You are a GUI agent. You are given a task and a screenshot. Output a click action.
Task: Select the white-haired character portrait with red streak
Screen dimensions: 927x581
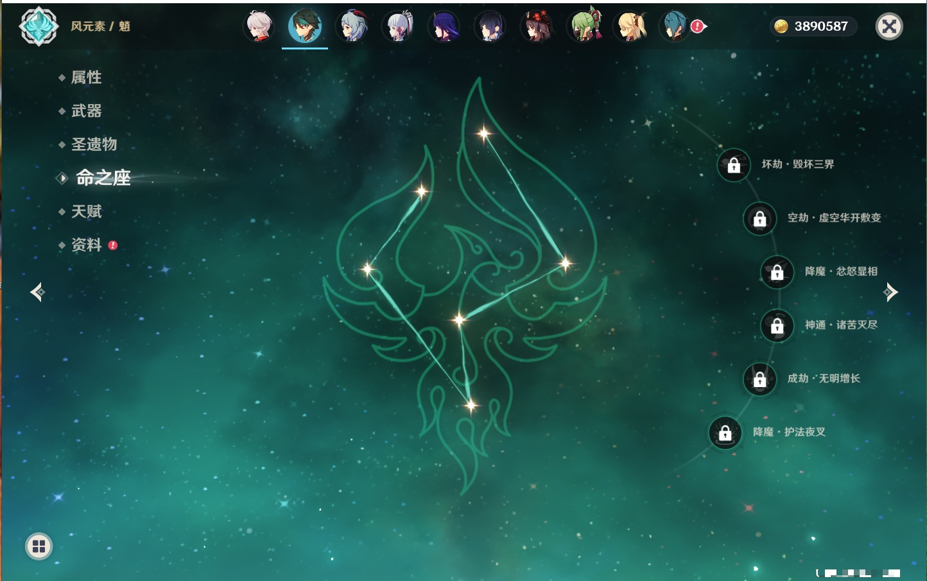click(x=259, y=26)
